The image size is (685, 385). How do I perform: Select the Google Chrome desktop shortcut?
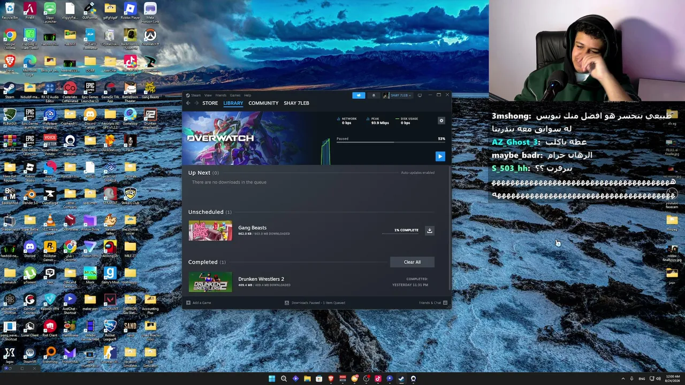coord(10,39)
